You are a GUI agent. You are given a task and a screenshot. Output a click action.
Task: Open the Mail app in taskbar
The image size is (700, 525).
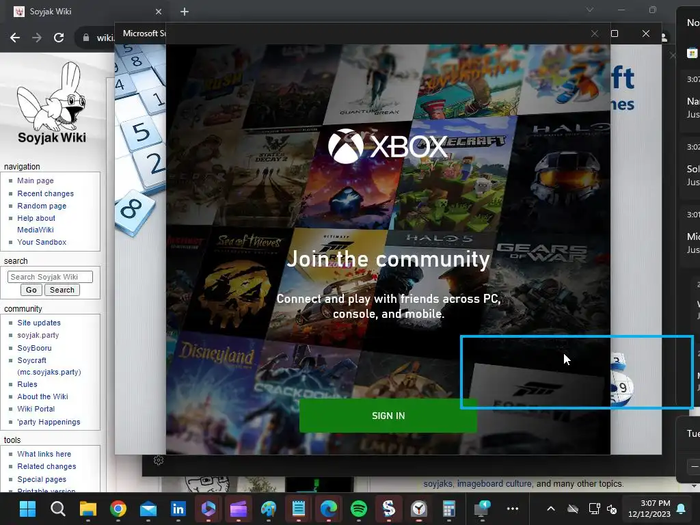(148, 509)
